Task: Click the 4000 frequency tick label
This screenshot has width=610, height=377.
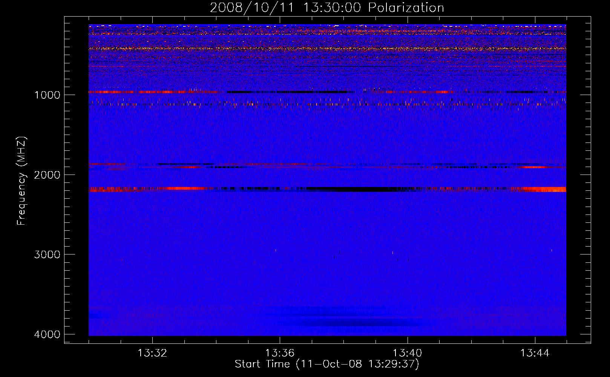Action: [x=47, y=334]
